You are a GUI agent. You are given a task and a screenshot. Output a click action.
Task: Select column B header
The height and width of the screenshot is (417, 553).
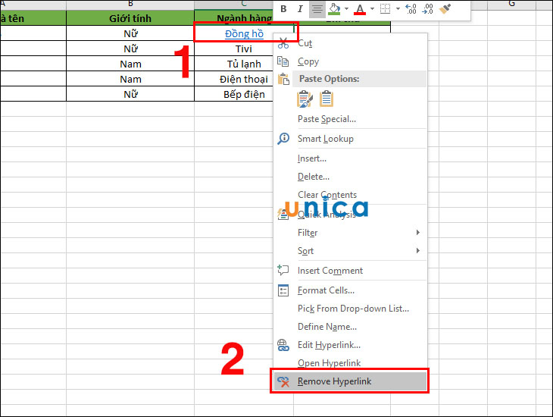pyautogui.click(x=130, y=5)
